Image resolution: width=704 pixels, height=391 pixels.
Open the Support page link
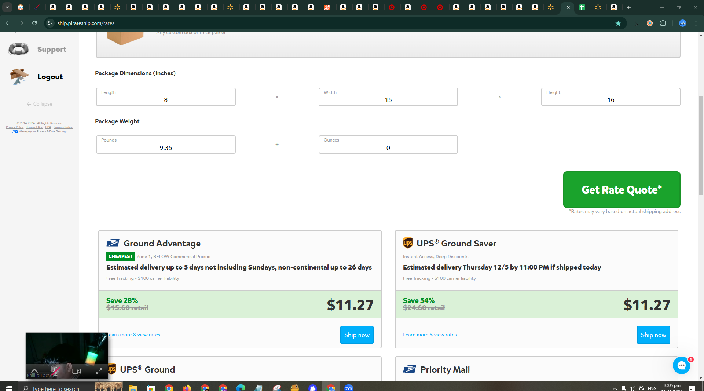pyautogui.click(x=52, y=49)
